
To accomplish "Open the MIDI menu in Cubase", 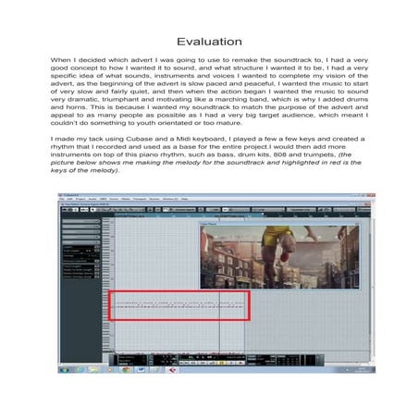I will 103,199.
